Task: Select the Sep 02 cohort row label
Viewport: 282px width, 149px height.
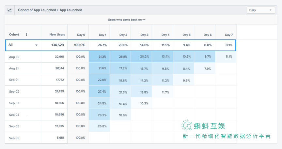Action: click(14, 92)
